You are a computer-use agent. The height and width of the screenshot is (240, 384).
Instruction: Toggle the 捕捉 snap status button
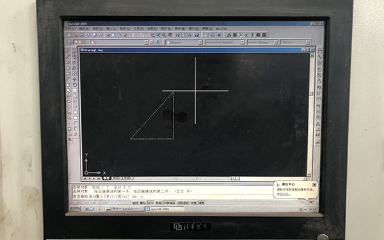(135, 203)
